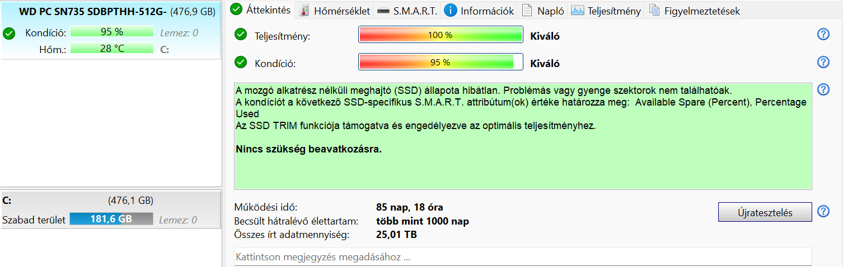Click the comment field Kattintson megjegyzés megadásához
843x267 pixels.
click(523, 258)
